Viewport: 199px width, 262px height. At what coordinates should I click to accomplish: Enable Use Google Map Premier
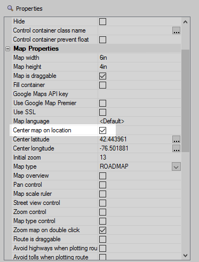pos(102,103)
